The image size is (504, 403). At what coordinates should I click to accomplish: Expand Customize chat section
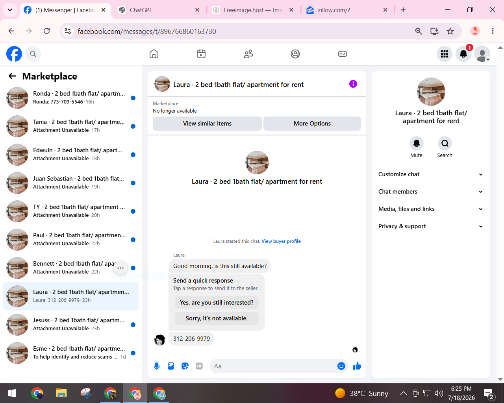(x=431, y=174)
